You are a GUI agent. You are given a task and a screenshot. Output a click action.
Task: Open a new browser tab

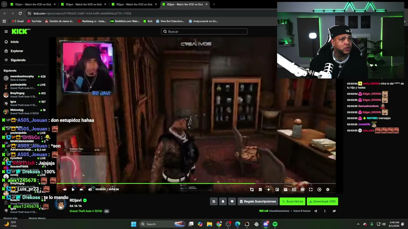(x=214, y=4)
